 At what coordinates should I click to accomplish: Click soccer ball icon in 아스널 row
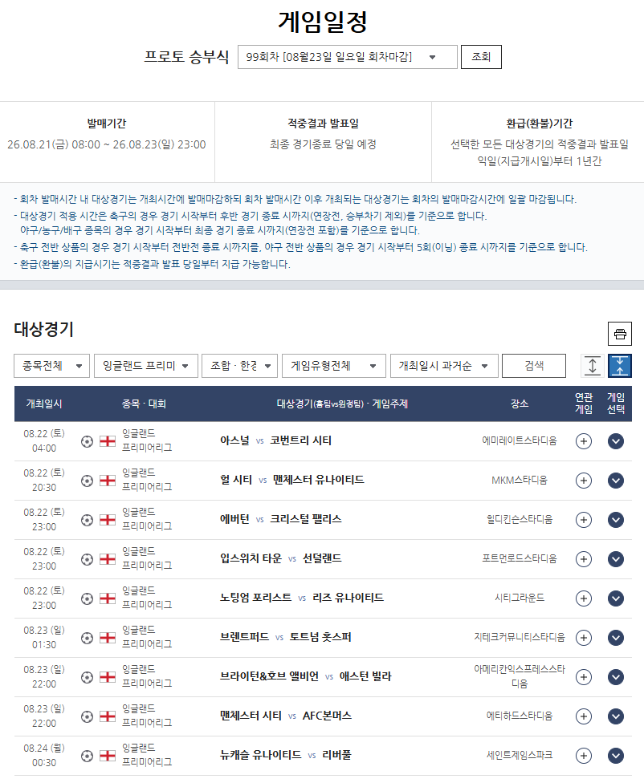(x=87, y=441)
